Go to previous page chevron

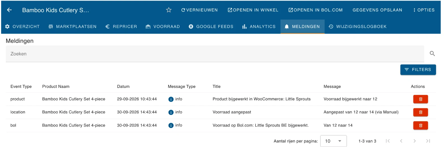point(401,141)
